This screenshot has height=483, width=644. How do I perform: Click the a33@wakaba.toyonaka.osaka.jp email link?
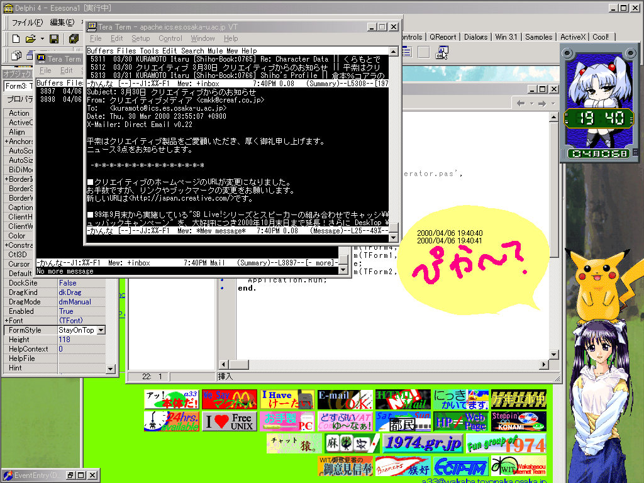[x=484, y=480]
